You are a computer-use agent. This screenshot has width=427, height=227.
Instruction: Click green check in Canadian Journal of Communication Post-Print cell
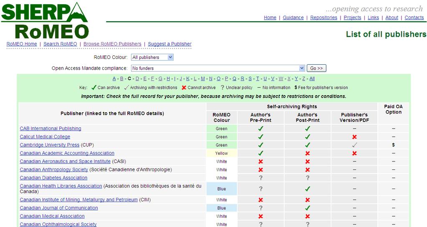pyautogui.click(x=308, y=208)
